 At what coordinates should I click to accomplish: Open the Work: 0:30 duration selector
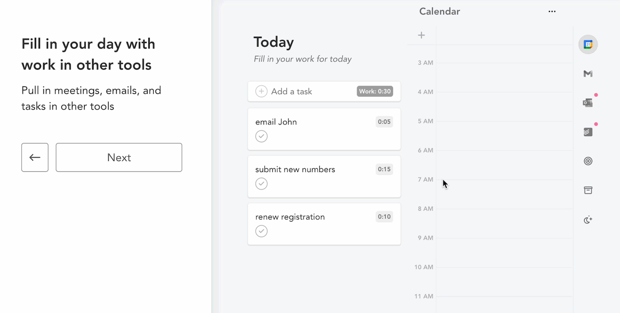375,91
